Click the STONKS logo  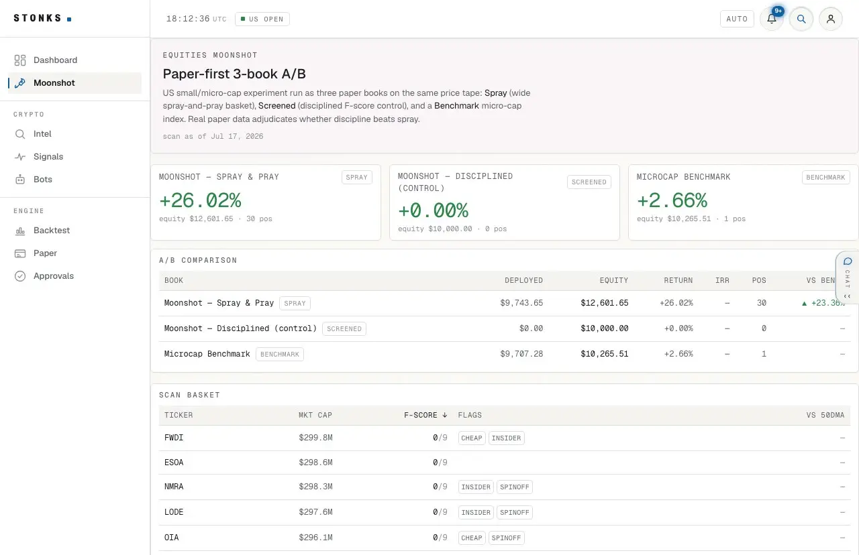coord(42,19)
